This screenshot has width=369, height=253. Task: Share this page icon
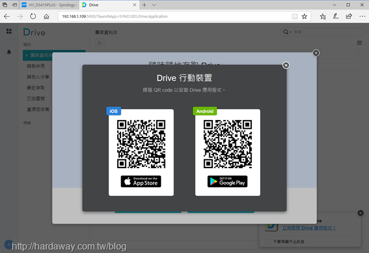(349, 16)
